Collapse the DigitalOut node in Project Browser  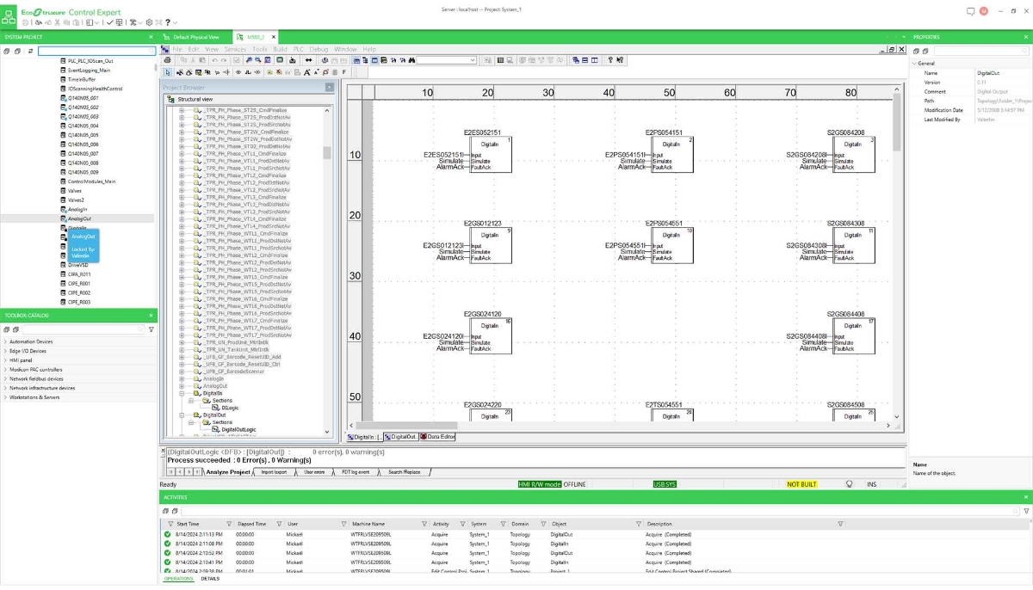tap(182, 415)
